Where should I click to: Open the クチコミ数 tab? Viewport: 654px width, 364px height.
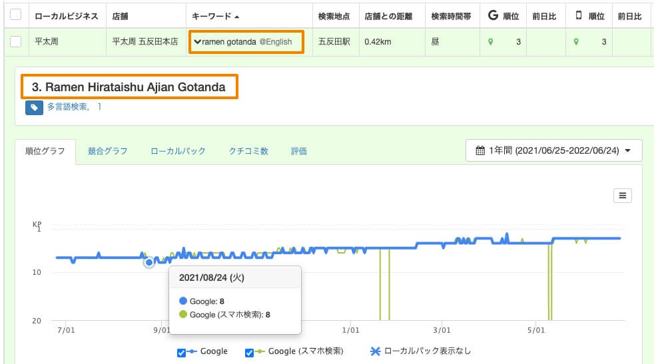248,151
